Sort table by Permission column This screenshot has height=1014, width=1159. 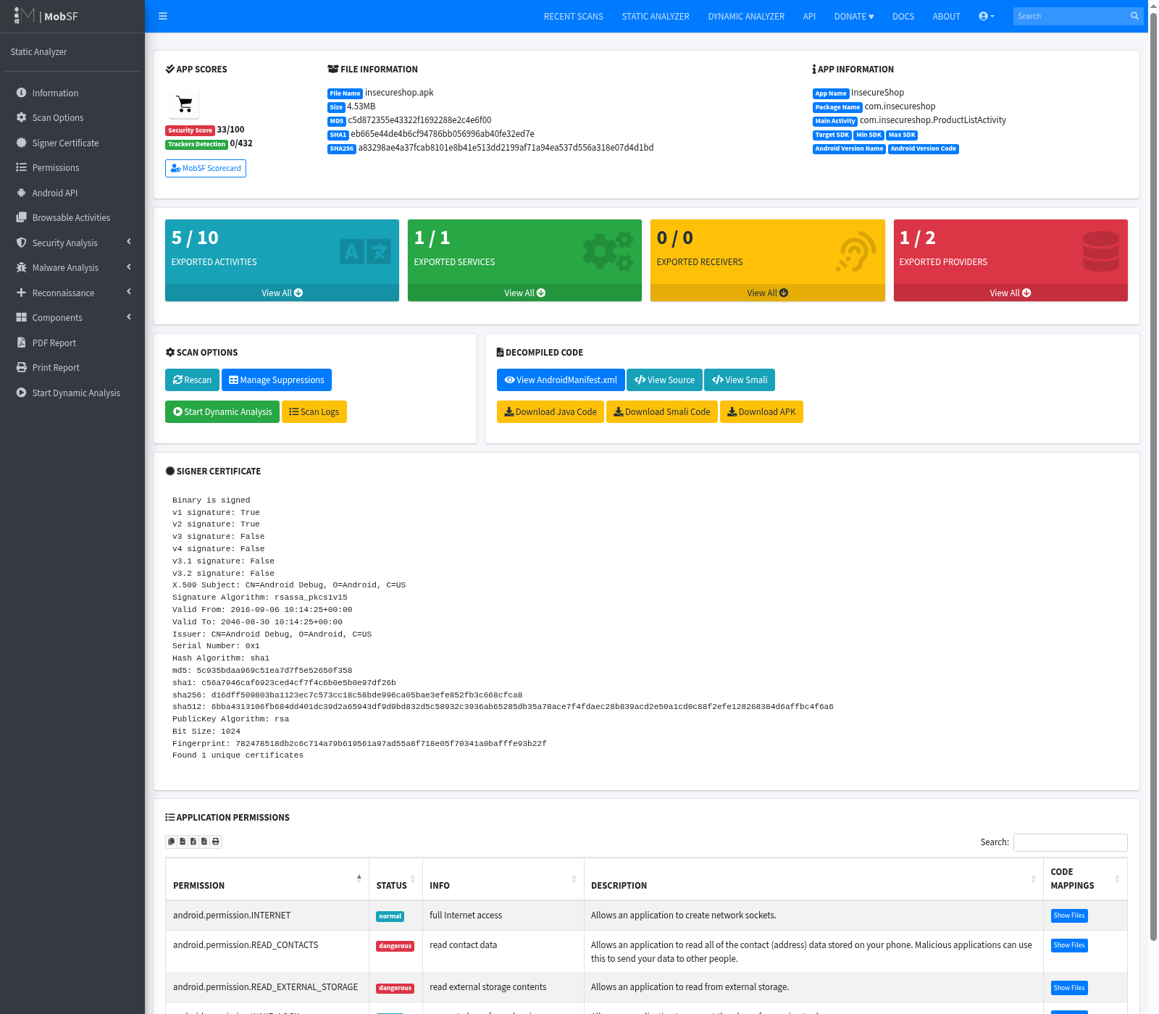tap(267, 879)
